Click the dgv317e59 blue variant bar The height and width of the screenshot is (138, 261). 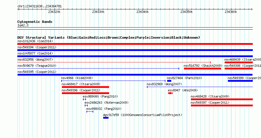[x=106, y=118]
